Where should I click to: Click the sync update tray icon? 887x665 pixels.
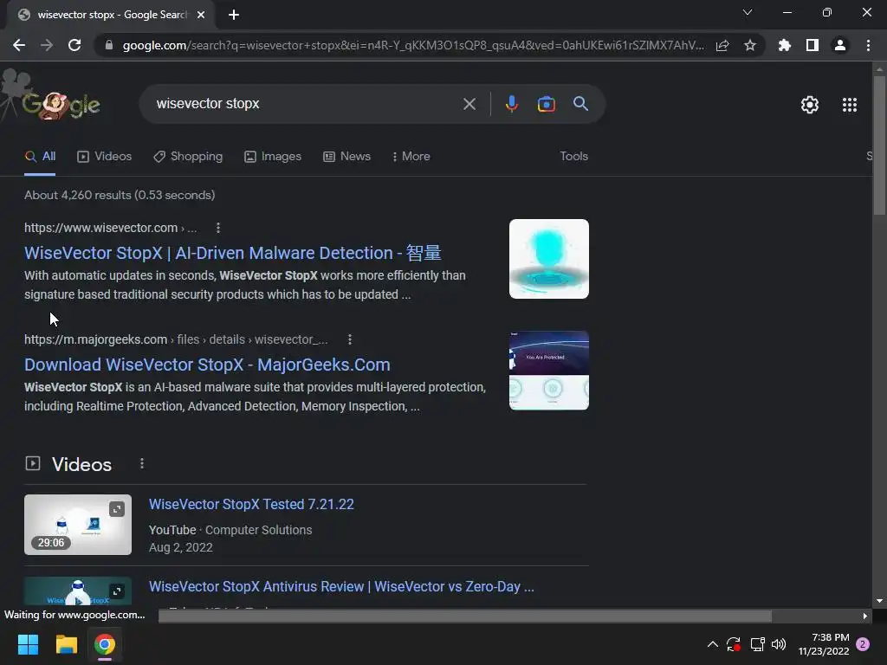(734, 644)
